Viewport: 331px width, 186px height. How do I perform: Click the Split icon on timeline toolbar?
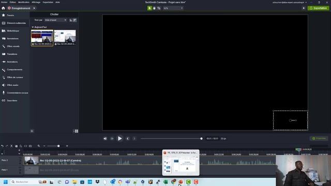[x=25, y=146]
